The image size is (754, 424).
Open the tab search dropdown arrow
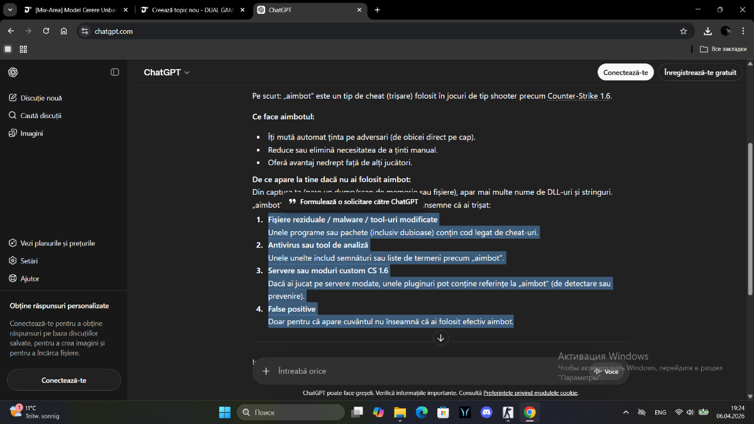pos(10,10)
